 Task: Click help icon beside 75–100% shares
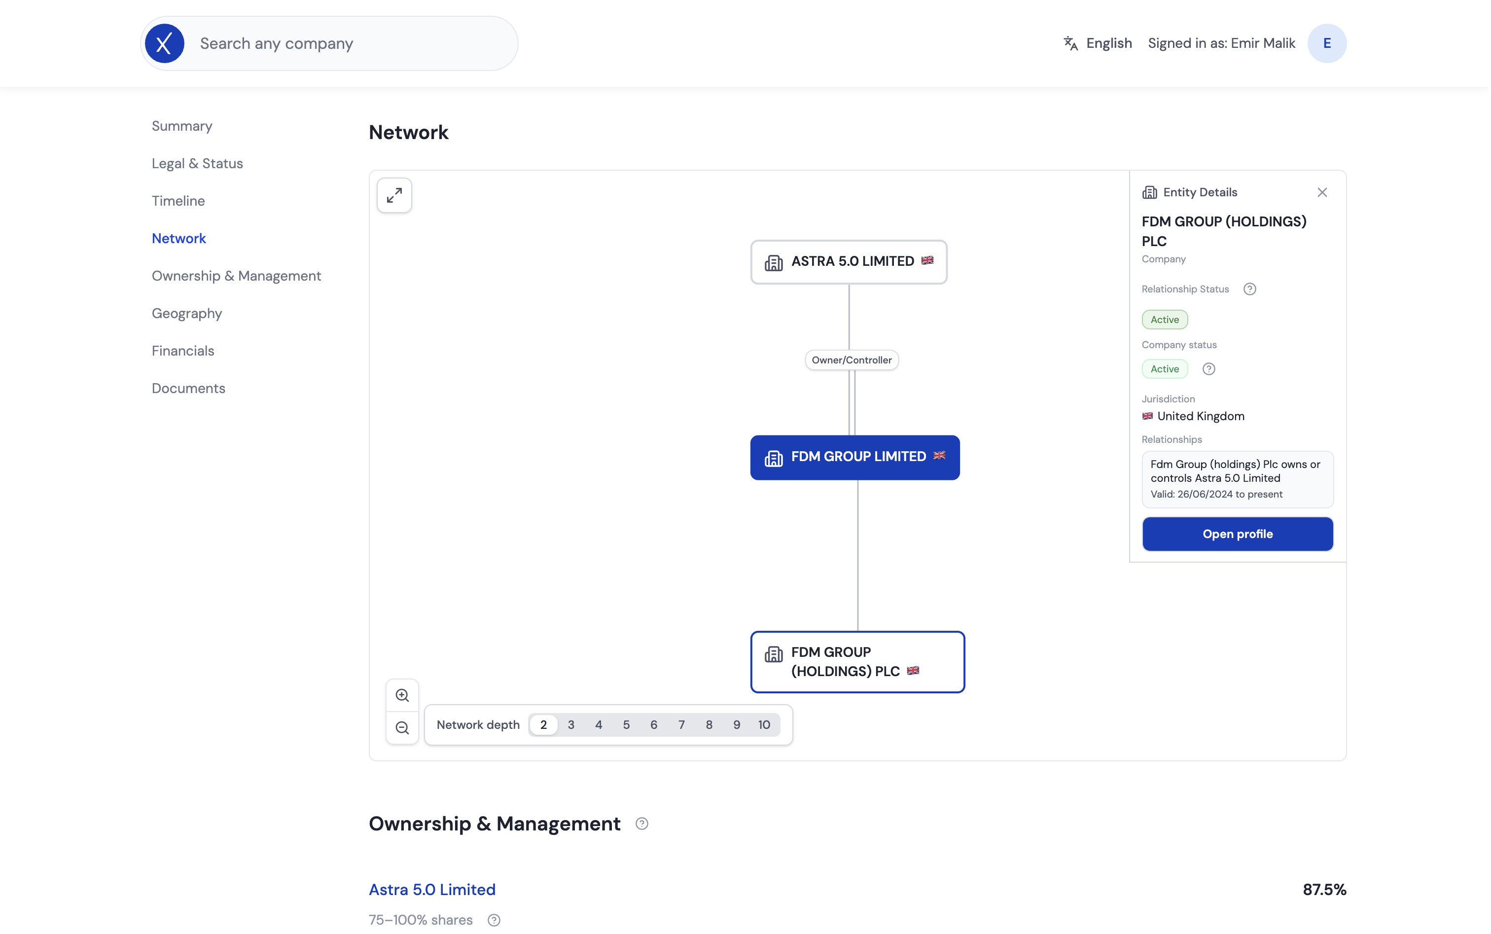(494, 920)
